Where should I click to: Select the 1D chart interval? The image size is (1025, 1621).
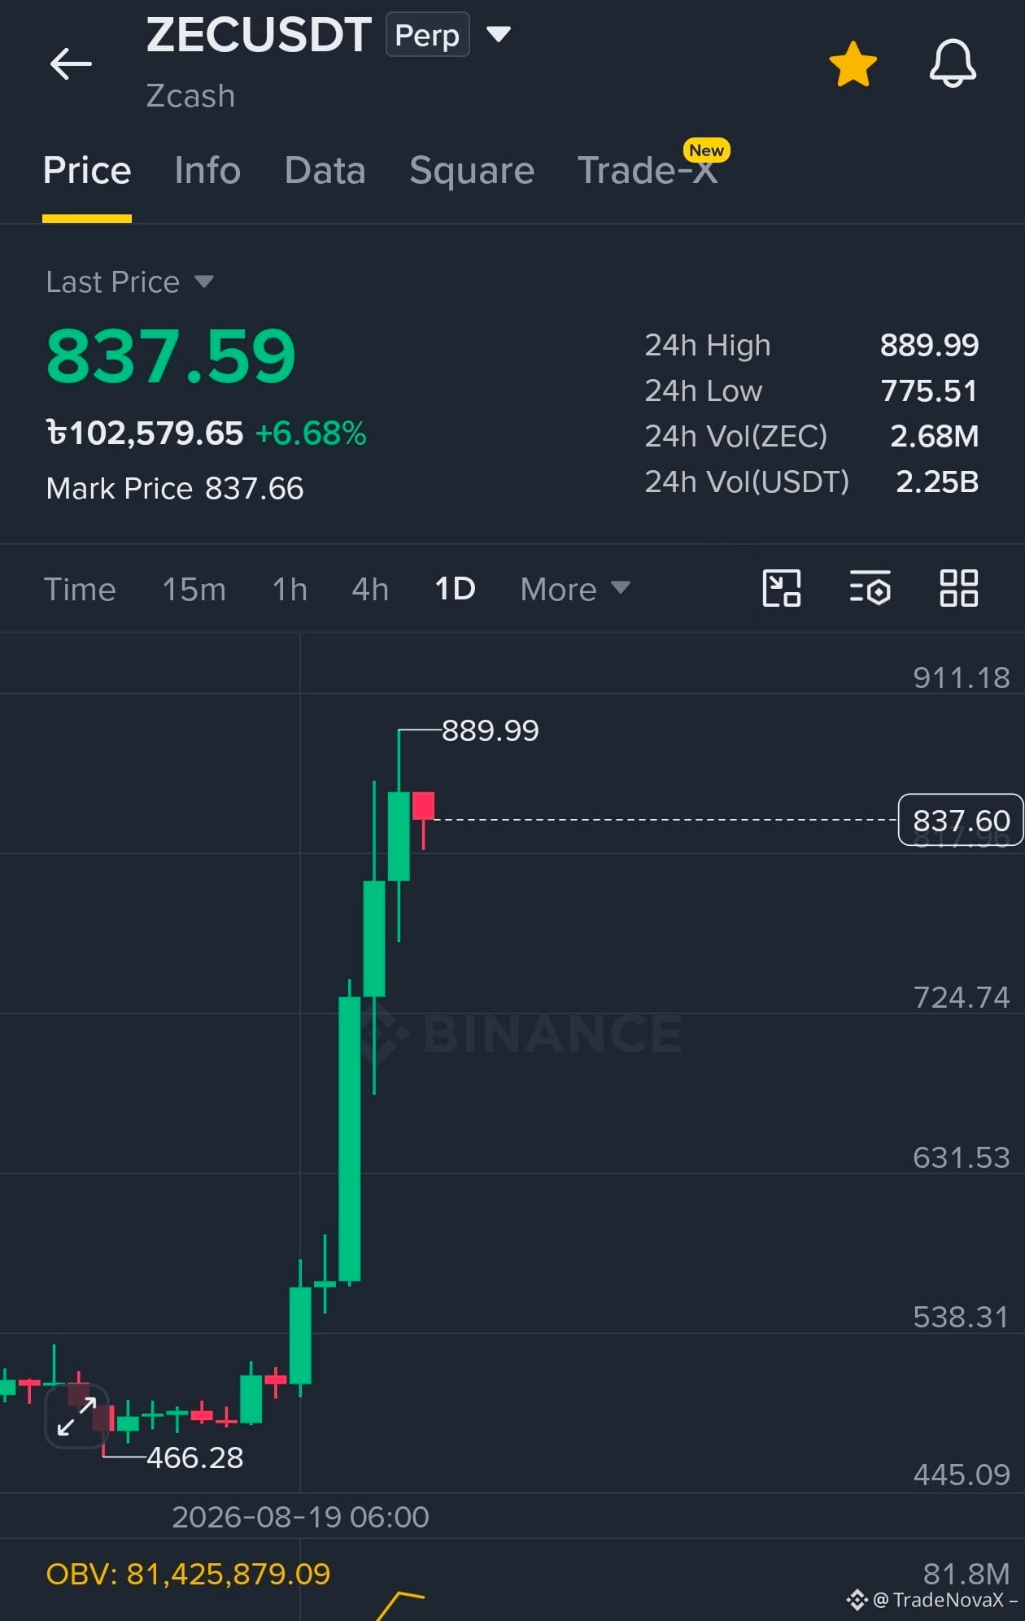pyautogui.click(x=455, y=589)
